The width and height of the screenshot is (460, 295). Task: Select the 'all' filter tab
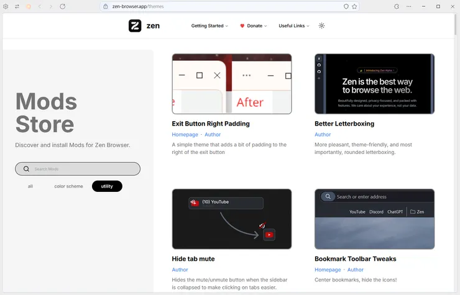(x=30, y=186)
